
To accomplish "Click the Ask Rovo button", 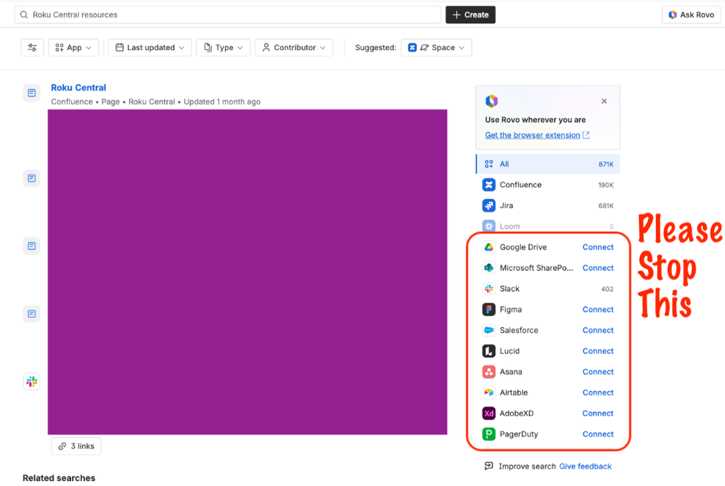I will pyautogui.click(x=691, y=15).
